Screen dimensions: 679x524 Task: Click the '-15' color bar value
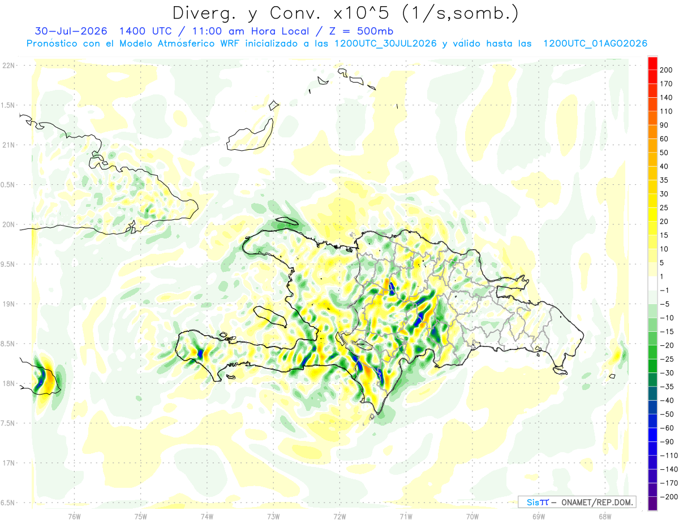[667, 332]
